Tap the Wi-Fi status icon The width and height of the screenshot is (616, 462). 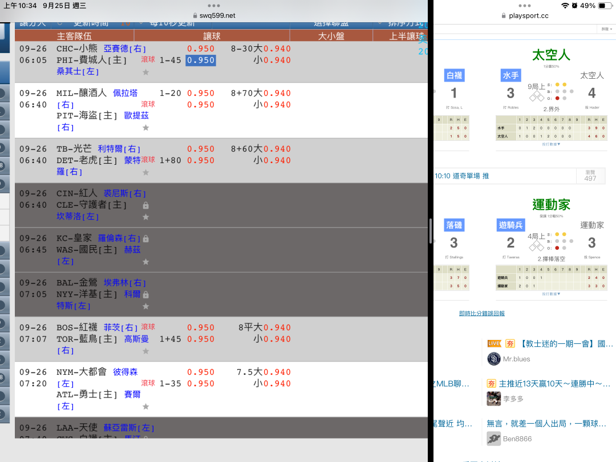(565, 6)
